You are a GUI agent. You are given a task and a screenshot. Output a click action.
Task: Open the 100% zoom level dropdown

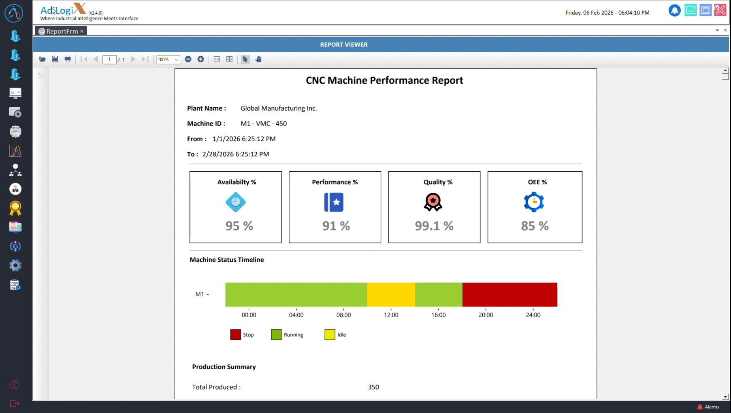tap(177, 60)
